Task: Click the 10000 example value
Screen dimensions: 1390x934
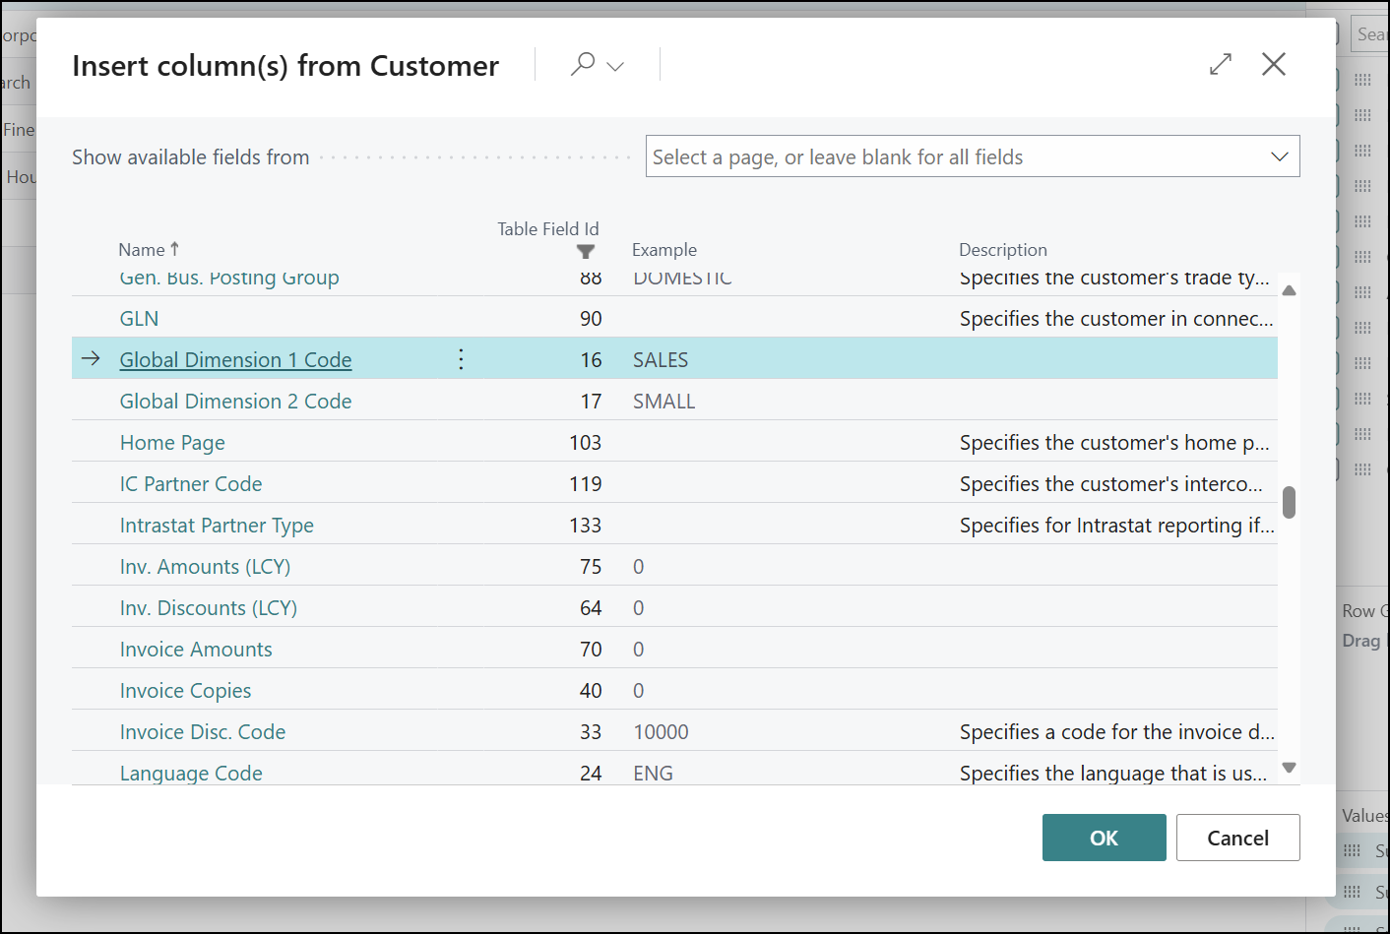Action: click(x=661, y=732)
